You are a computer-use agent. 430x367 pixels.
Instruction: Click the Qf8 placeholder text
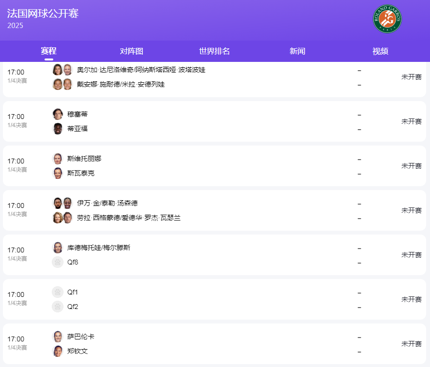(73, 262)
